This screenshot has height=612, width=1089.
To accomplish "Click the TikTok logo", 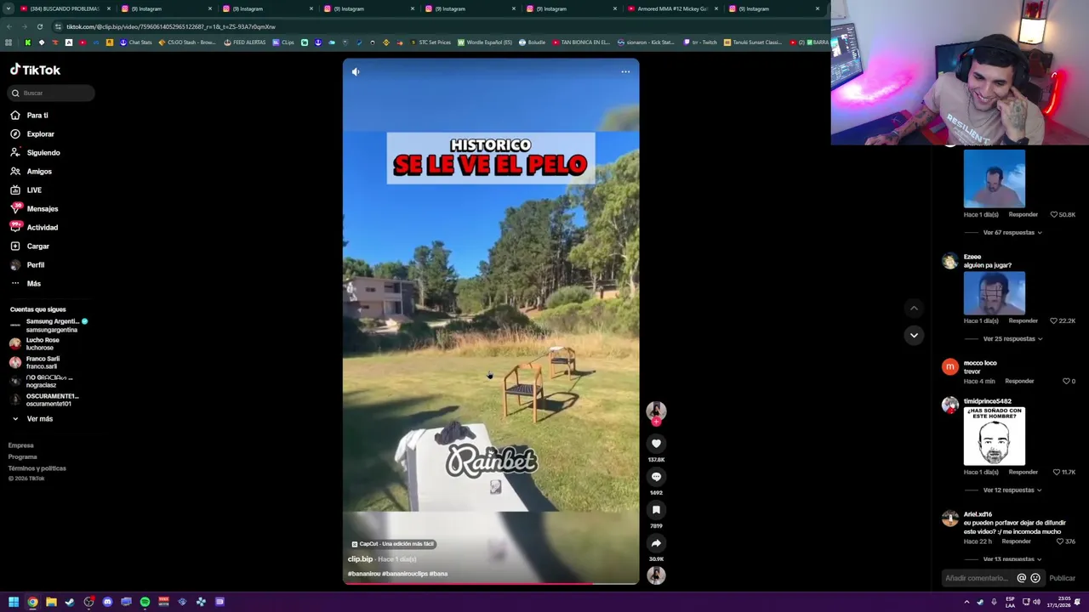I will pyautogui.click(x=35, y=70).
